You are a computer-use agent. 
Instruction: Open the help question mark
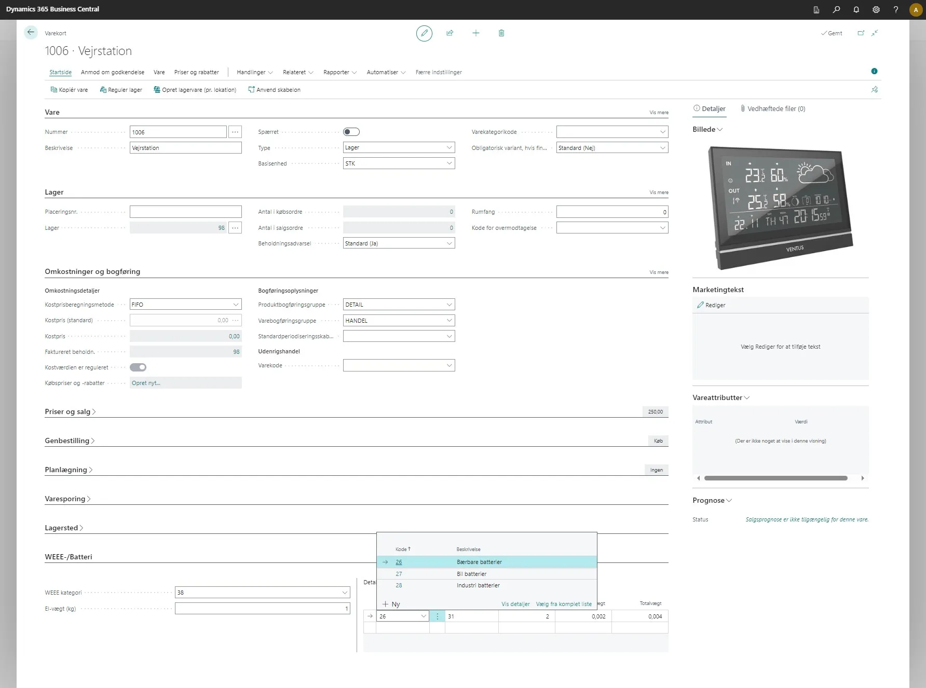[x=895, y=10]
